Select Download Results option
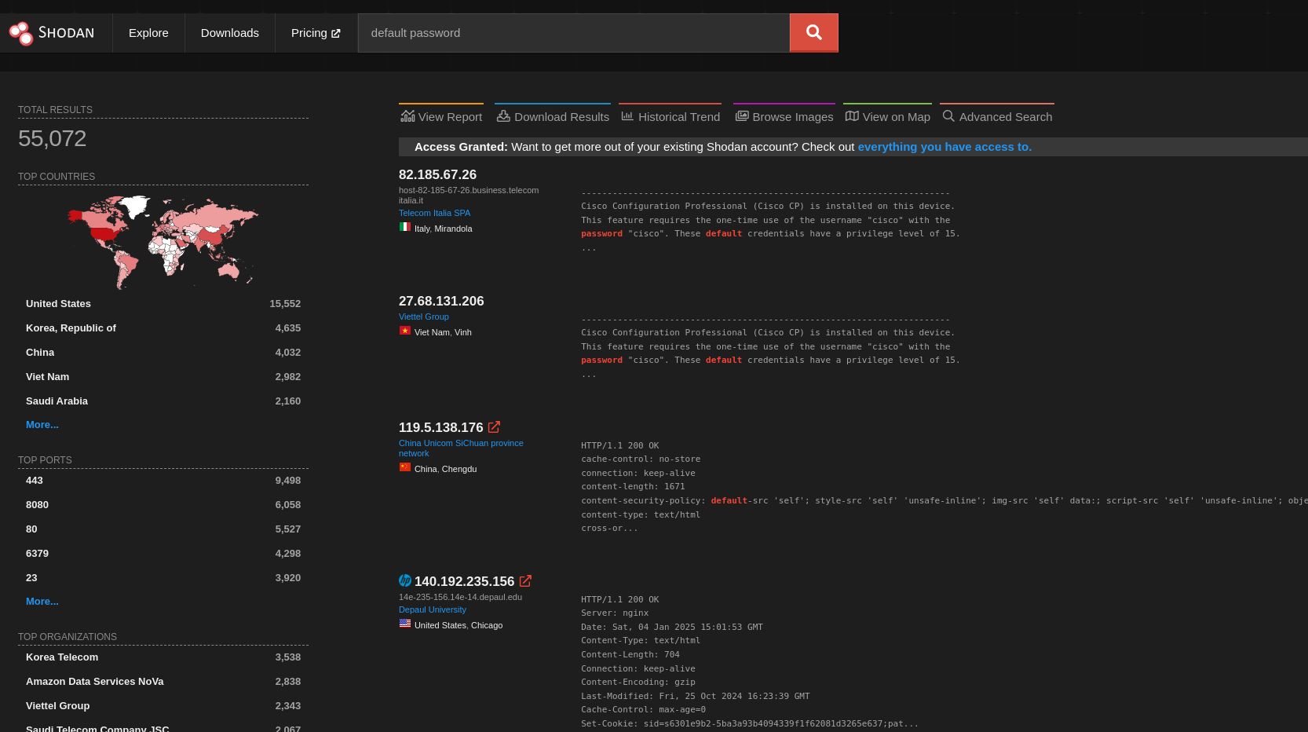 click(553, 116)
